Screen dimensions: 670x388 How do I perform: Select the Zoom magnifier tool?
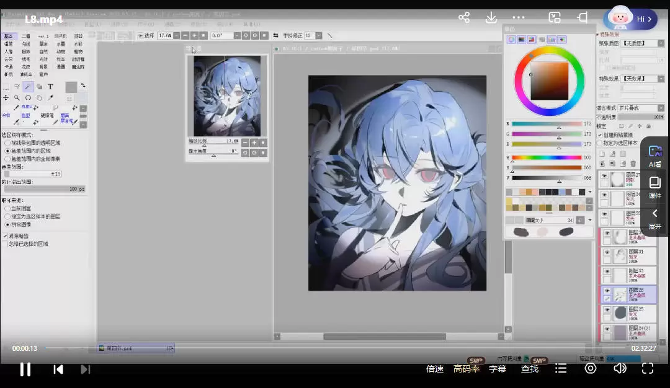[x=17, y=98]
